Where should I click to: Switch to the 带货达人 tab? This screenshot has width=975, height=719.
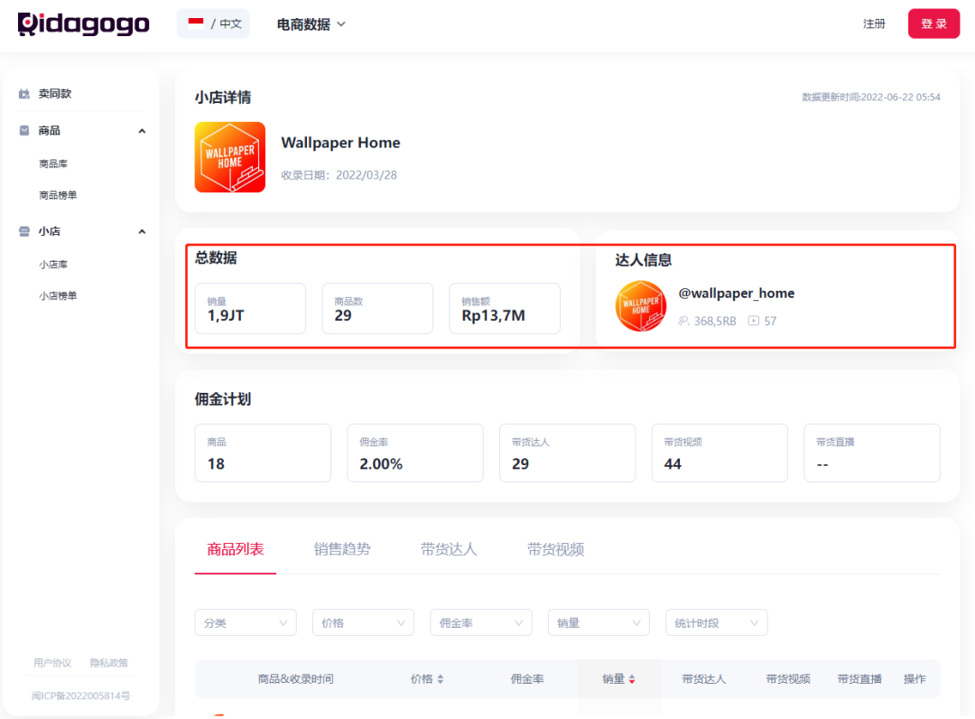point(449,549)
